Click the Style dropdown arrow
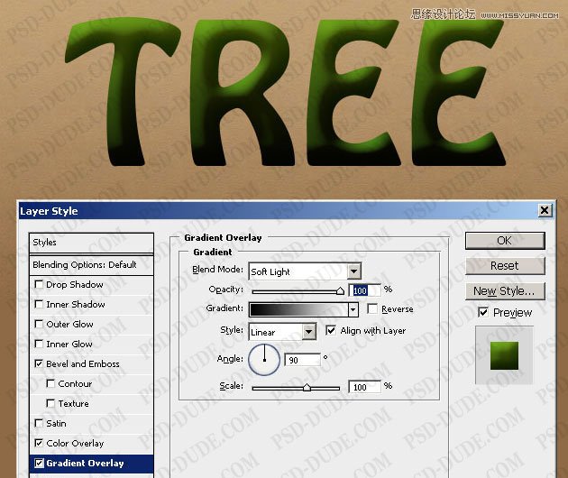This screenshot has height=478, width=568. coord(309,332)
